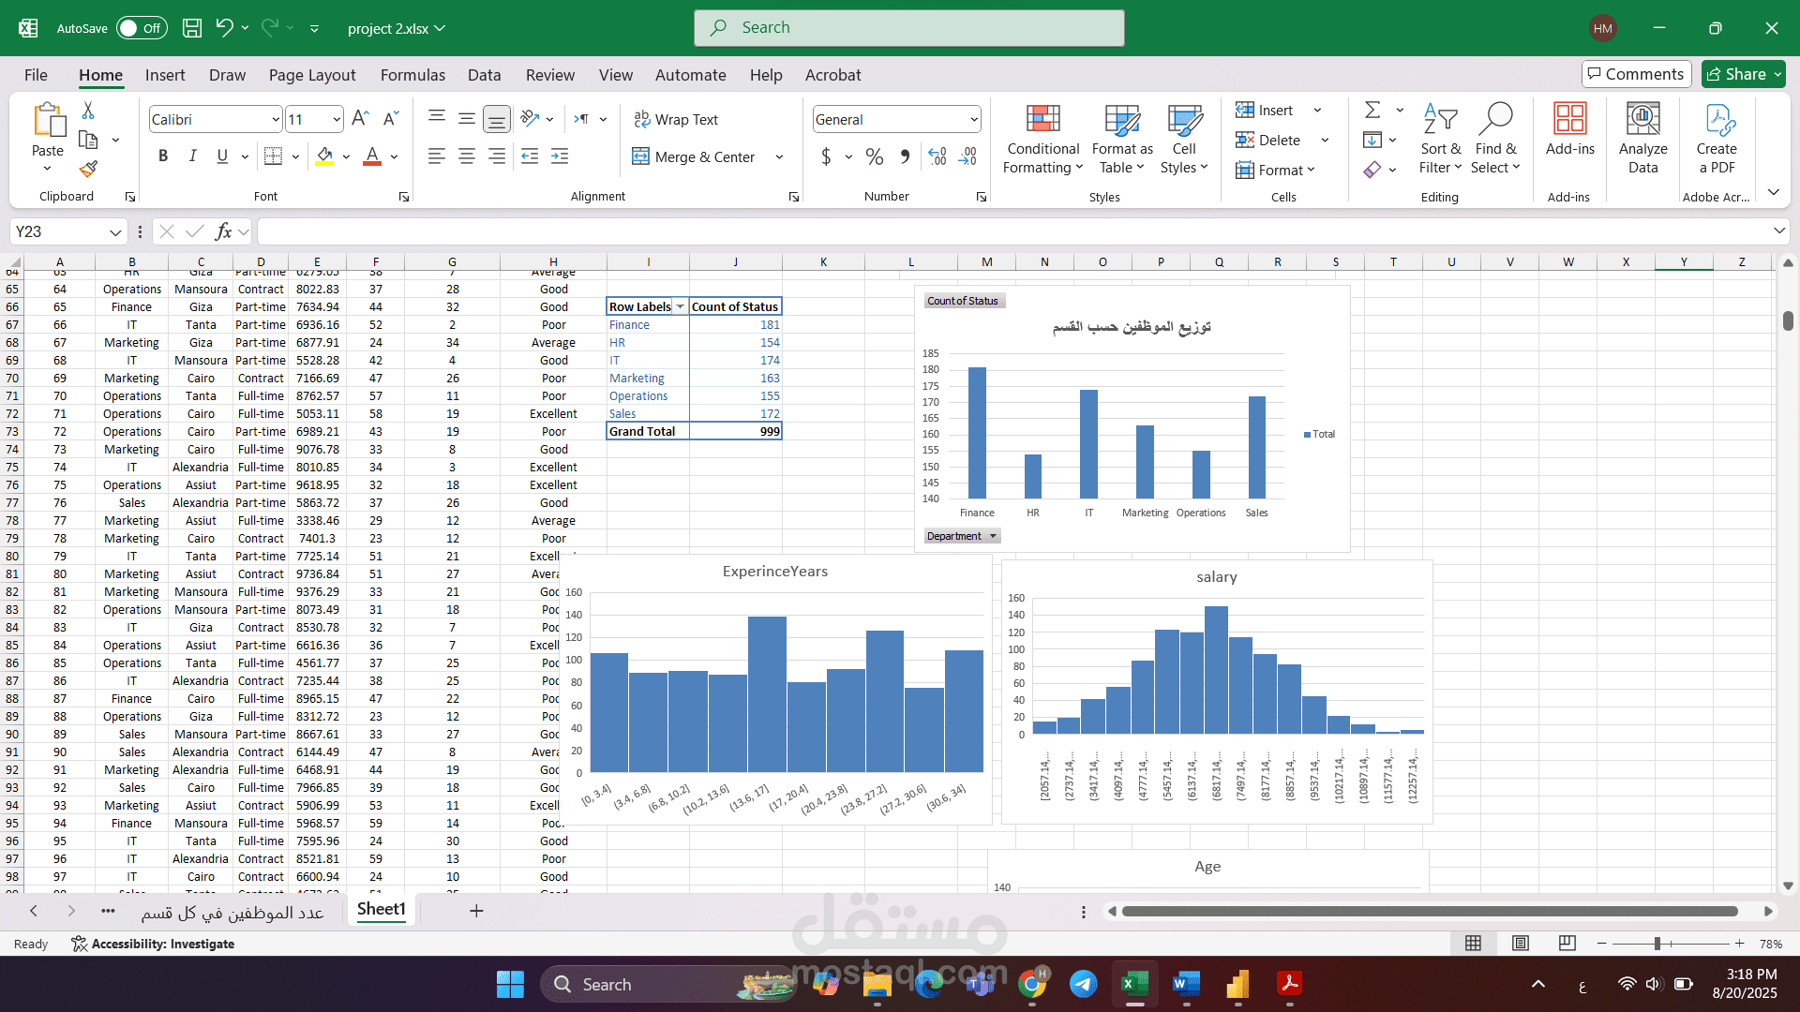
Task: Open the font name Calibri dropdown
Action: coord(276,119)
